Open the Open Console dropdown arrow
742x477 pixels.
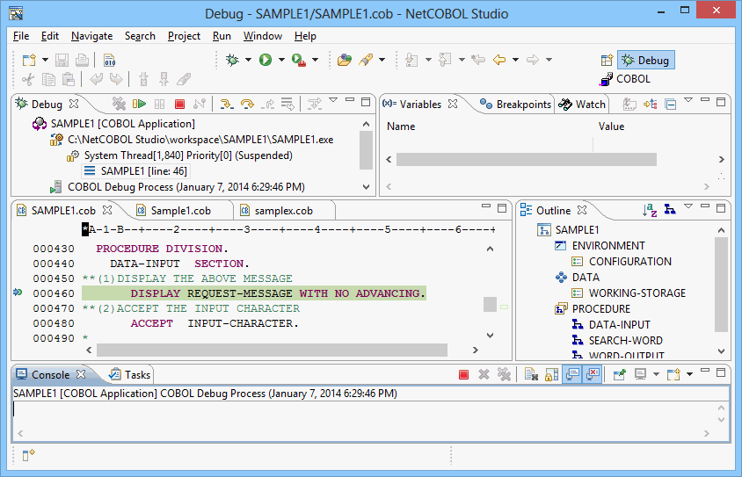[x=689, y=375]
